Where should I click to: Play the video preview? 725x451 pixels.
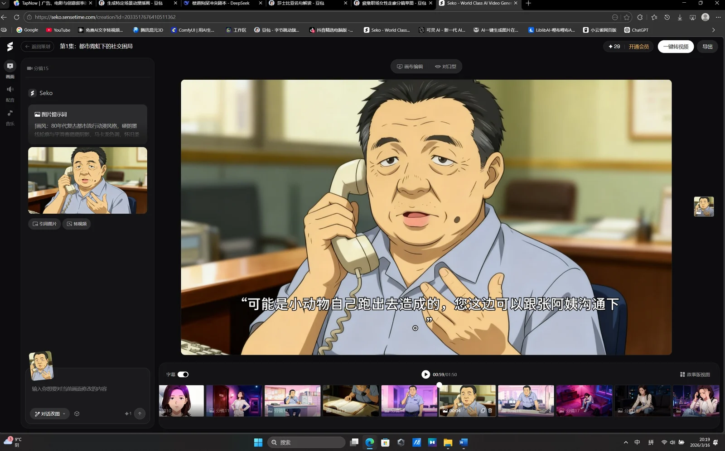tap(425, 374)
